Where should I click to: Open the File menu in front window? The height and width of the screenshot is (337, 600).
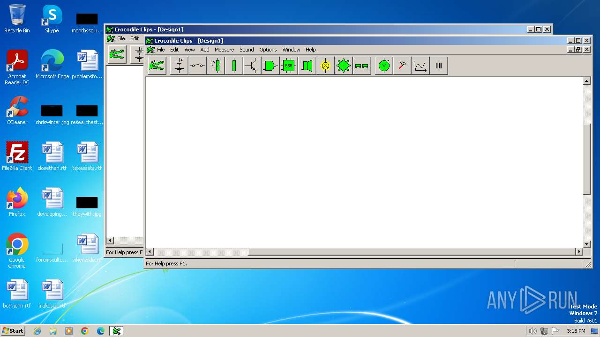pyautogui.click(x=161, y=50)
